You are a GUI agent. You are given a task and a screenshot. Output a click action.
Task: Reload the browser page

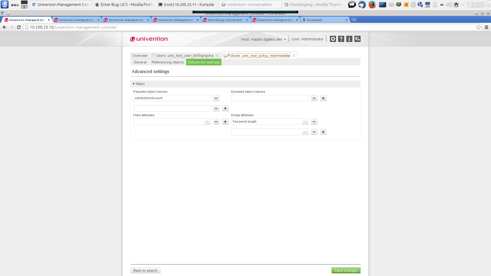coord(19,27)
